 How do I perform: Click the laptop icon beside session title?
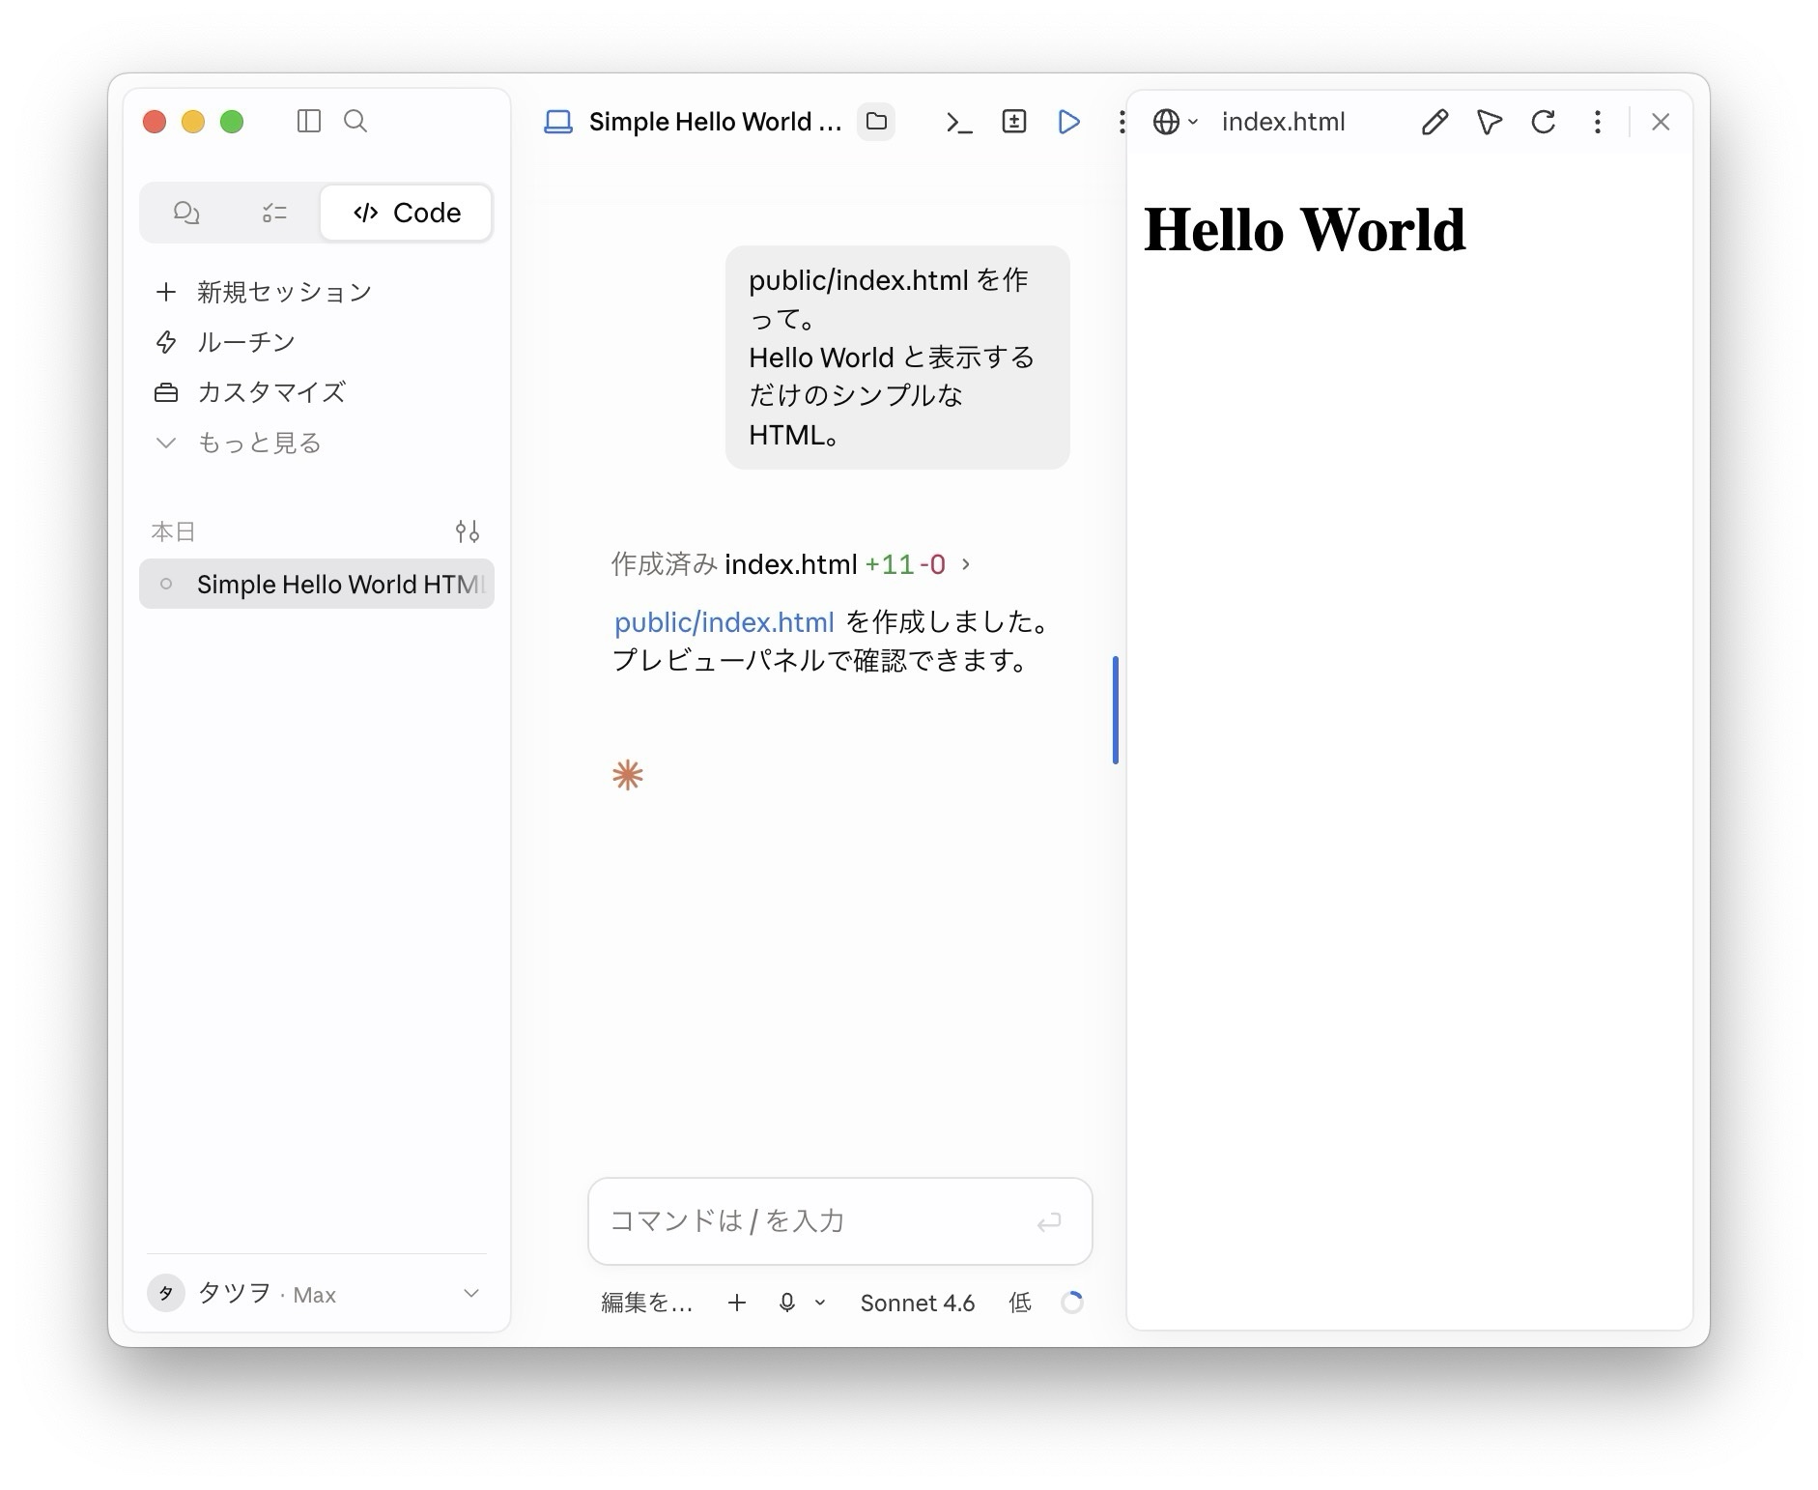[x=558, y=122]
